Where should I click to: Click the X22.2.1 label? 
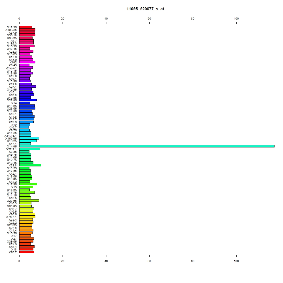pos(11,149)
